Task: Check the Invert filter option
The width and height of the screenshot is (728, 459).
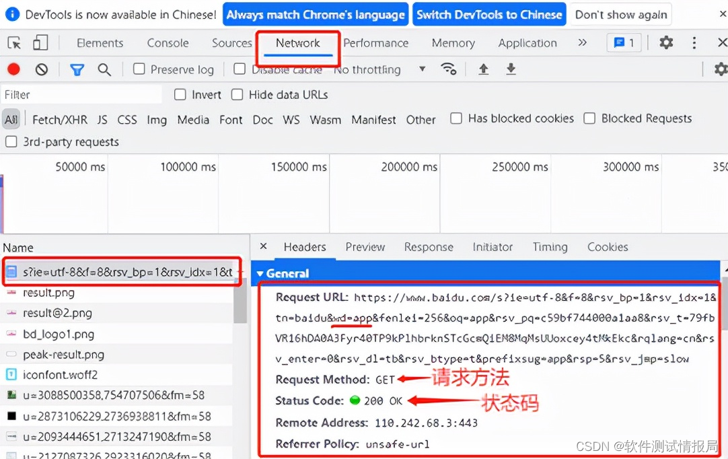Action: tap(180, 95)
